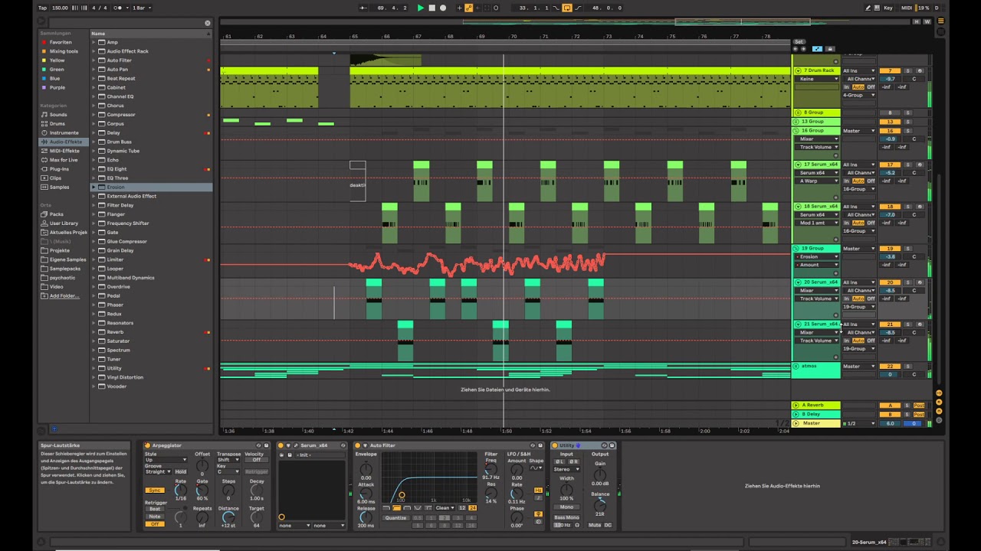Click the Tap tempo button
This screenshot has height=551, width=981.
43,8
